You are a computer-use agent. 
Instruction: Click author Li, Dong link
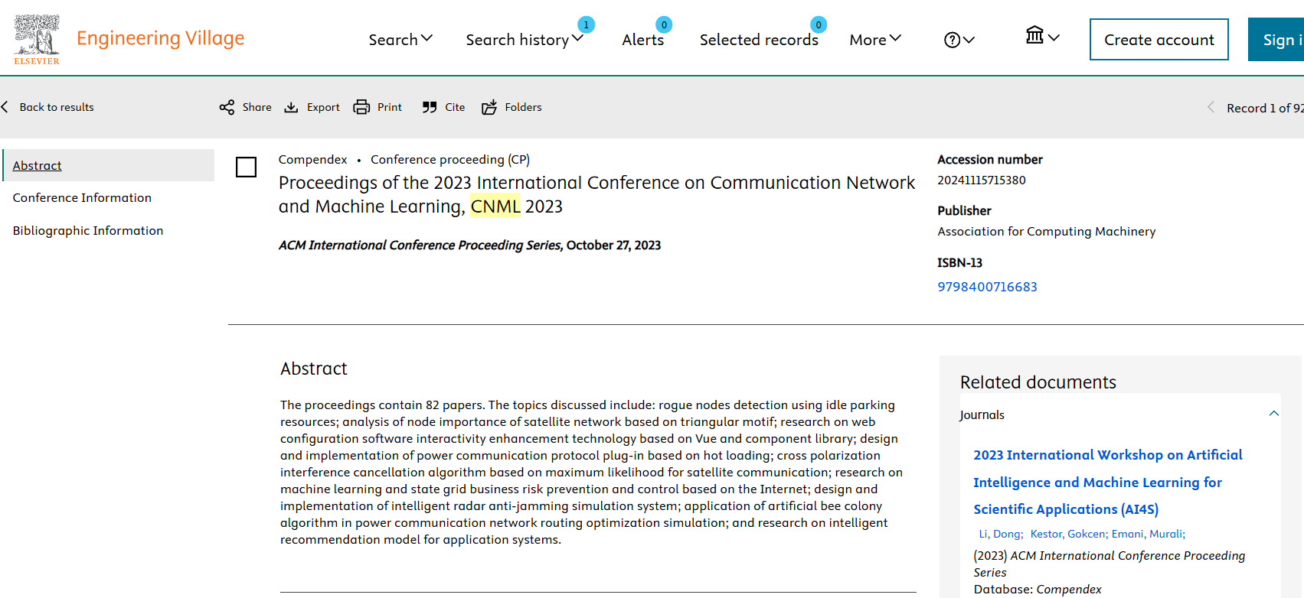1001,534
